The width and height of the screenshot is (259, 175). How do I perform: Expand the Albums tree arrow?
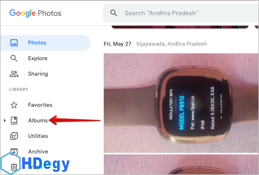pyautogui.click(x=5, y=121)
